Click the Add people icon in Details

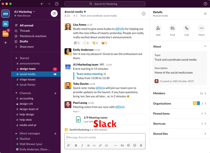click(158, 28)
